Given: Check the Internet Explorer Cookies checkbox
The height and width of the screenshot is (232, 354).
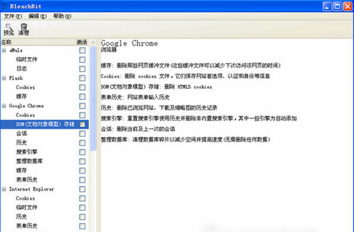Looking at the screenshot, I should pos(82,198).
